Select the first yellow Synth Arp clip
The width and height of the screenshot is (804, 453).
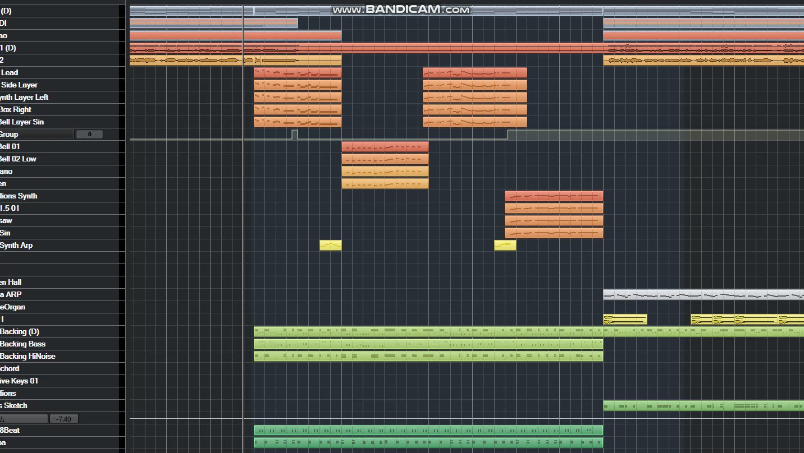331,245
